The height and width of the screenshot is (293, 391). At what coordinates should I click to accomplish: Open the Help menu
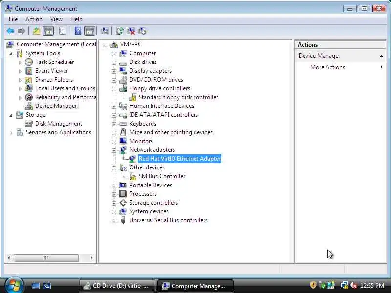pyautogui.click(x=76, y=19)
